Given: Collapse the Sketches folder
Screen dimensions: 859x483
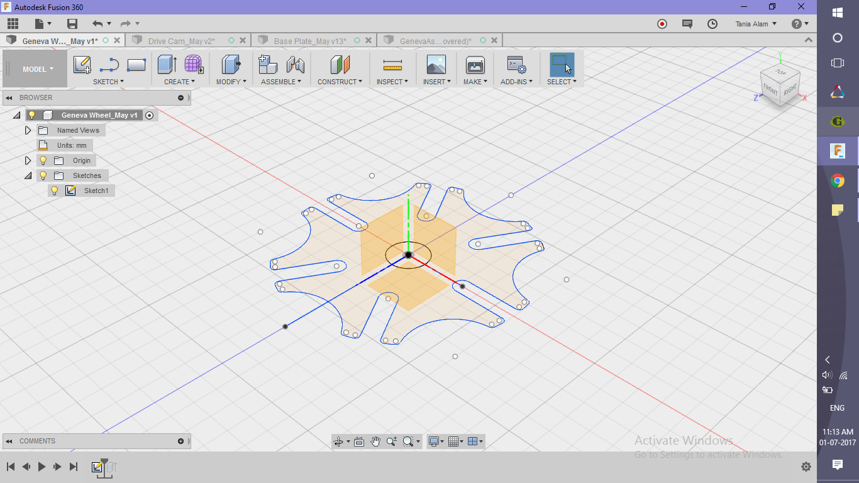Looking at the screenshot, I should 28,176.
